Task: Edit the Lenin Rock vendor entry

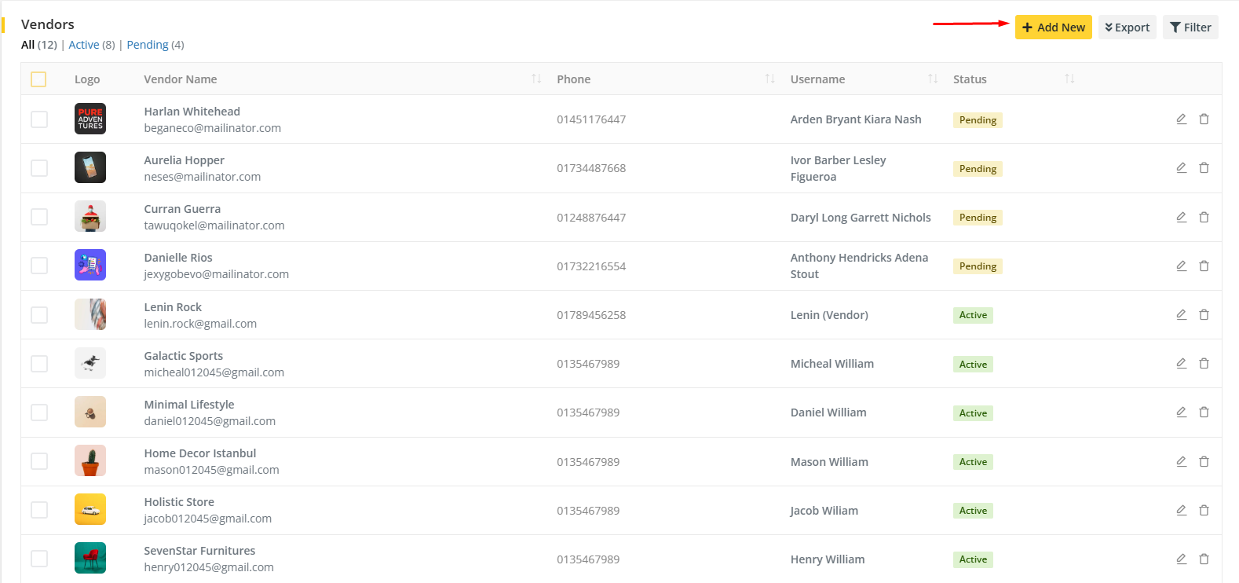Action: click(1181, 315)
